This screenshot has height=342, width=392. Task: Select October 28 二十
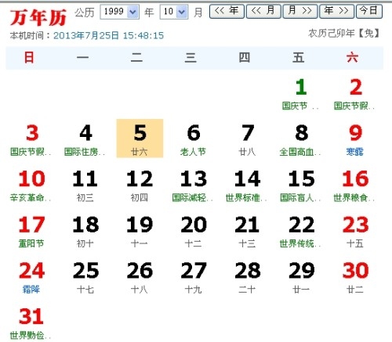coord(248,277)
